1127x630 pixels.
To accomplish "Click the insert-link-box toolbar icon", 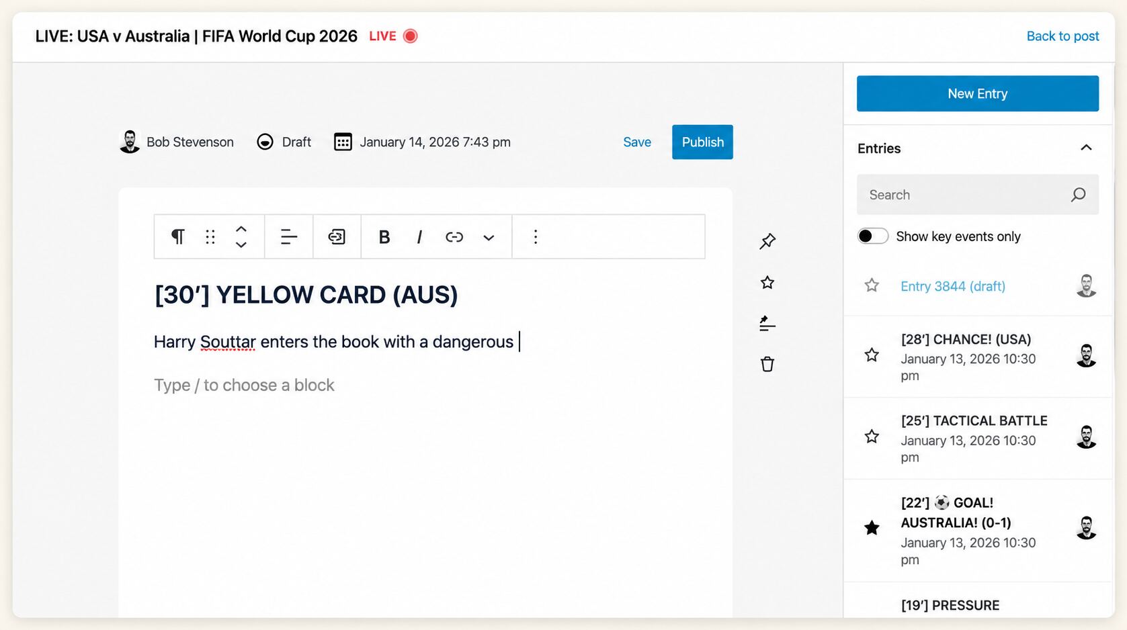I will (x=337, y=236).
